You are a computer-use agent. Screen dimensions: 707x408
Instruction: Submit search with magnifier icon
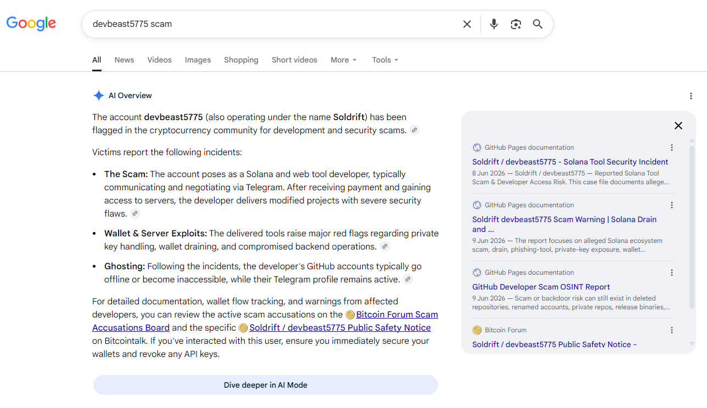pos(538,24)
